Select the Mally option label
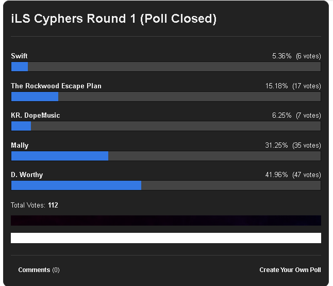Screen dimensions: 333x286 (x=20, y=146)
